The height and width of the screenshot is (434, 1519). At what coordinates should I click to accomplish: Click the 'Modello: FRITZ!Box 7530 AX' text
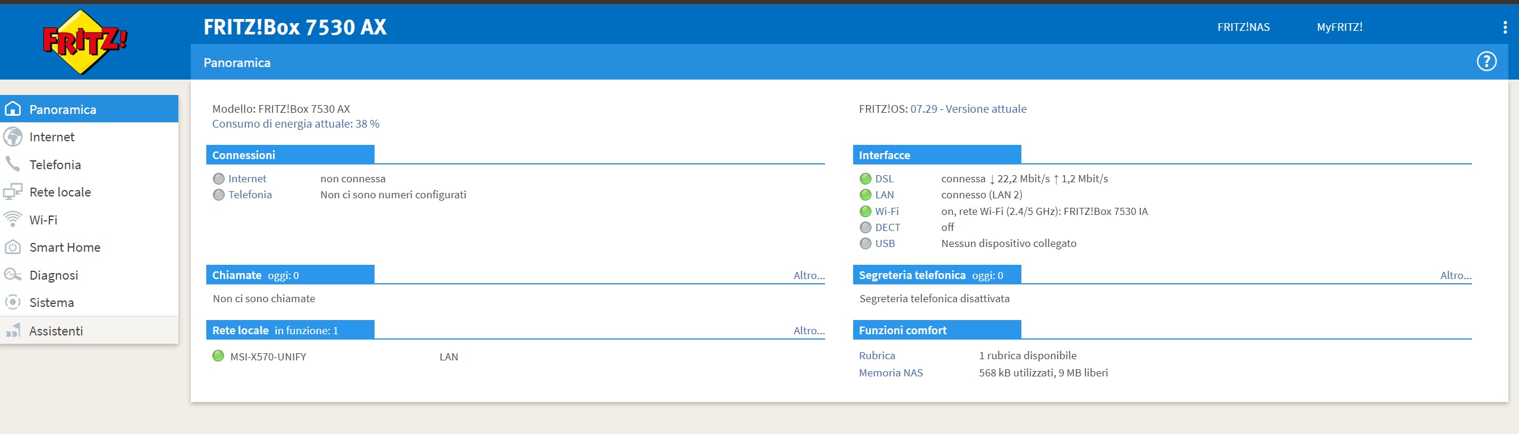coord(281,109)
